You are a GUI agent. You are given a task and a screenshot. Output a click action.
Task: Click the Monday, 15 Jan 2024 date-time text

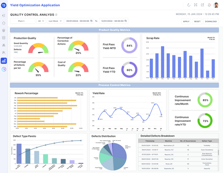point(197,14)
